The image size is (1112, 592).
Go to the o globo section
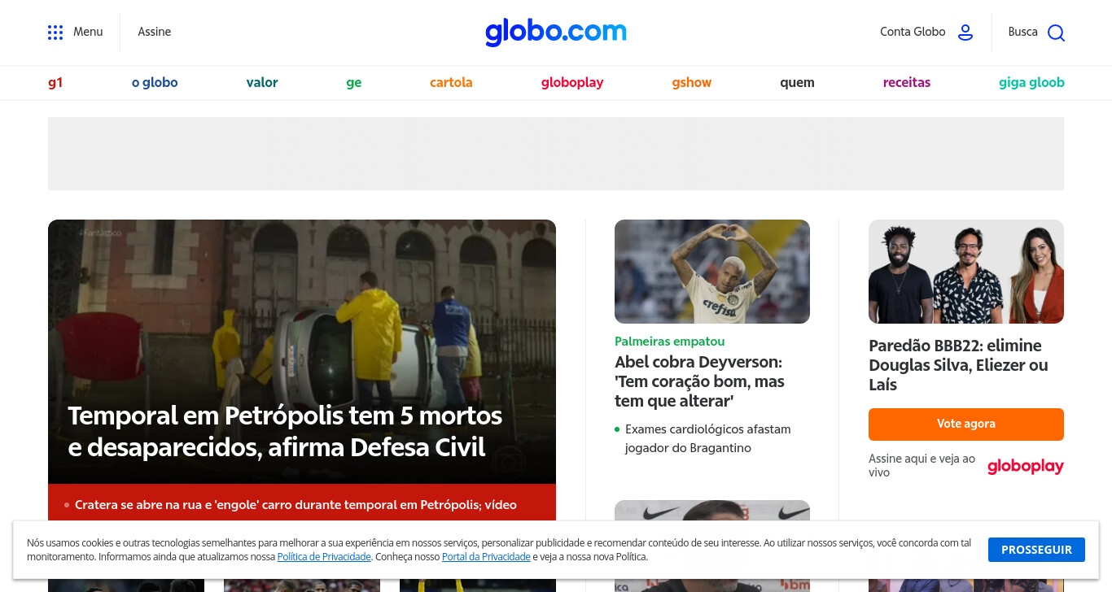[x=155, y=82]
